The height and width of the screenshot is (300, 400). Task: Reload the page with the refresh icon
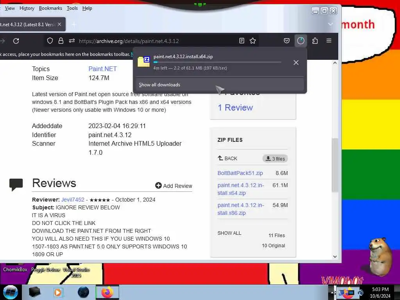(16, 41)
